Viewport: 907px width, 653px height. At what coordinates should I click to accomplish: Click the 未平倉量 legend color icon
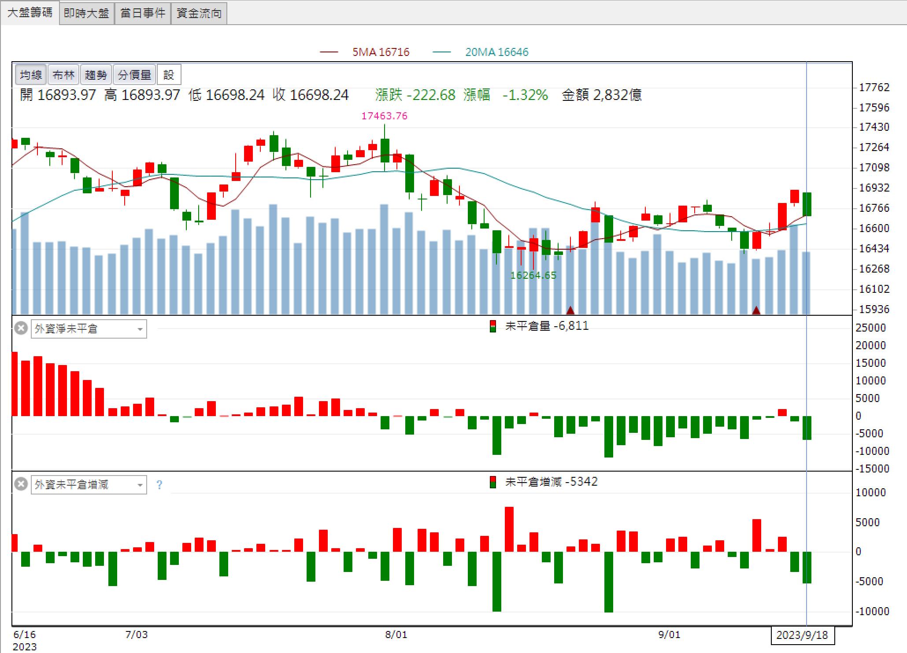point(493,326)
